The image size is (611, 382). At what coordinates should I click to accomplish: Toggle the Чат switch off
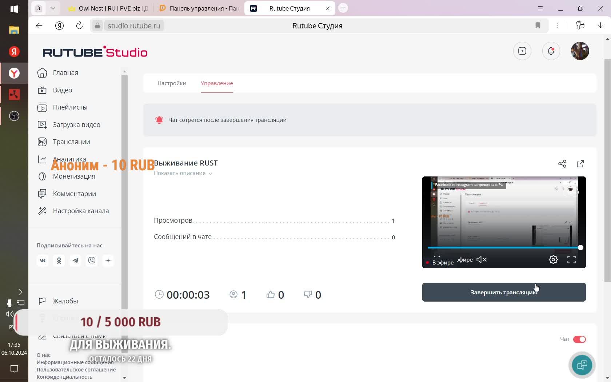579,339
